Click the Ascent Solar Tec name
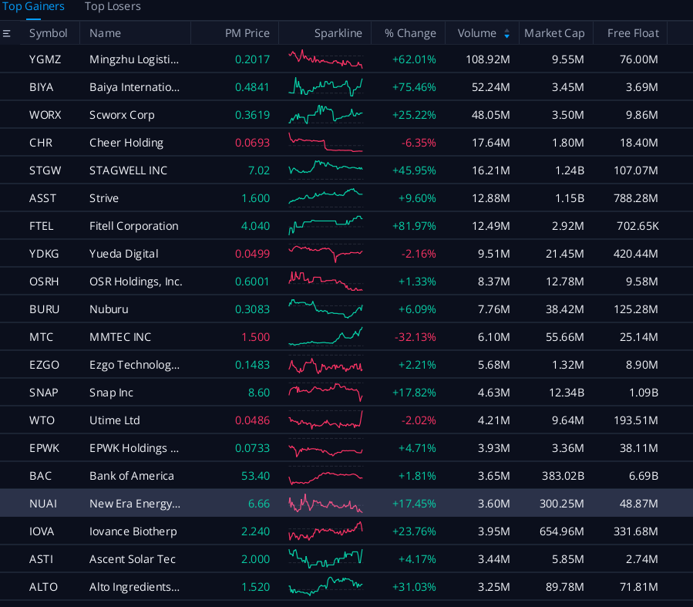The height and width of the screenshot is (607, 693). point(133,559)
